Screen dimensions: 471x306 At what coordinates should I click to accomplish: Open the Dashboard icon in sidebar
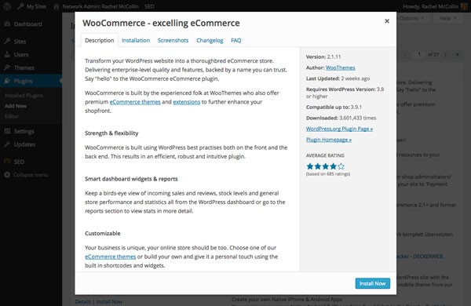coord(7,24)
